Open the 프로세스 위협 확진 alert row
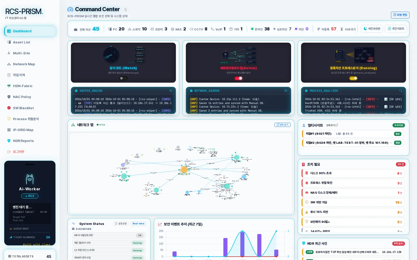Image resolution: width=417 pixels, height=260 pixels. pyautogui.click(x=353, y=183)
